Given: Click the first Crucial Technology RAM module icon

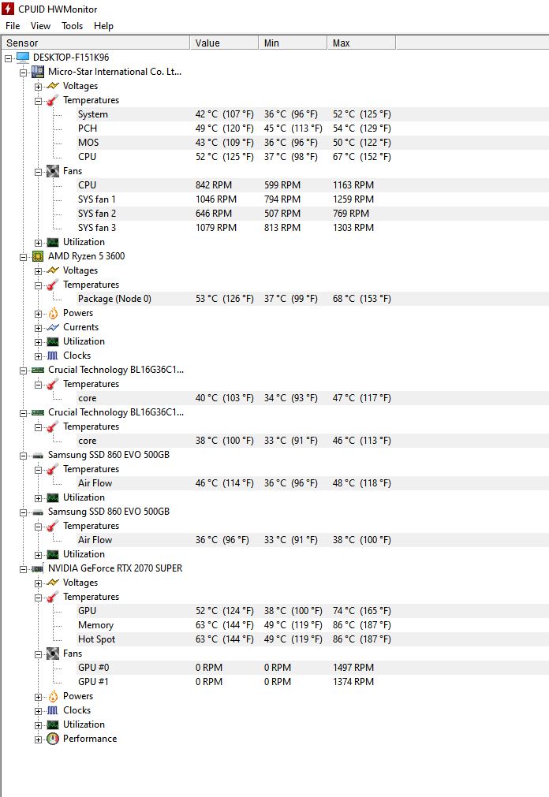Looking at the screenshot, I should 38,370.
